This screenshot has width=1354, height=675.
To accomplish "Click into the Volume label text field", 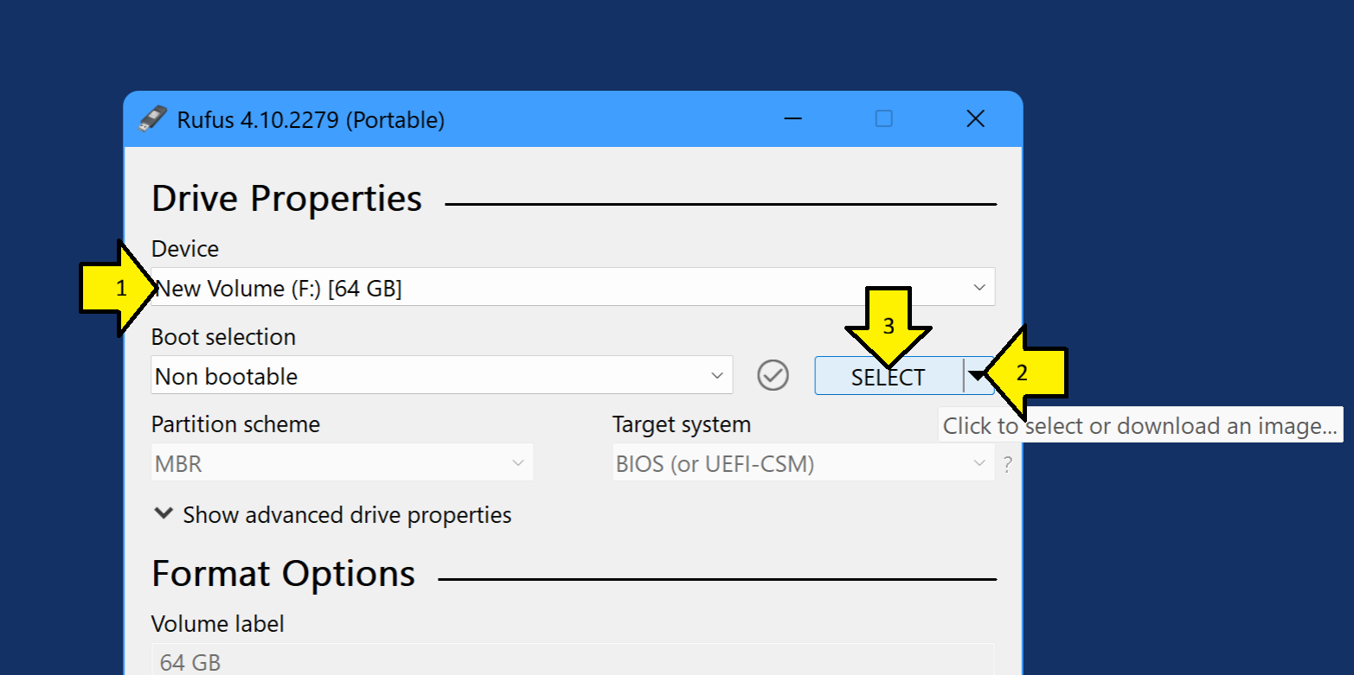I will (572, 662).
